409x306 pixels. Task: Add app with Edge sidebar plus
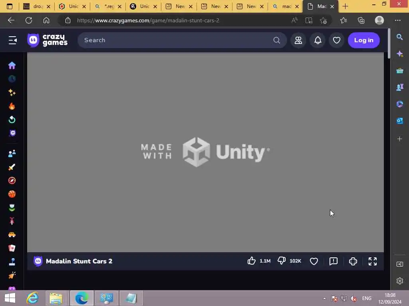coord(399,139)
